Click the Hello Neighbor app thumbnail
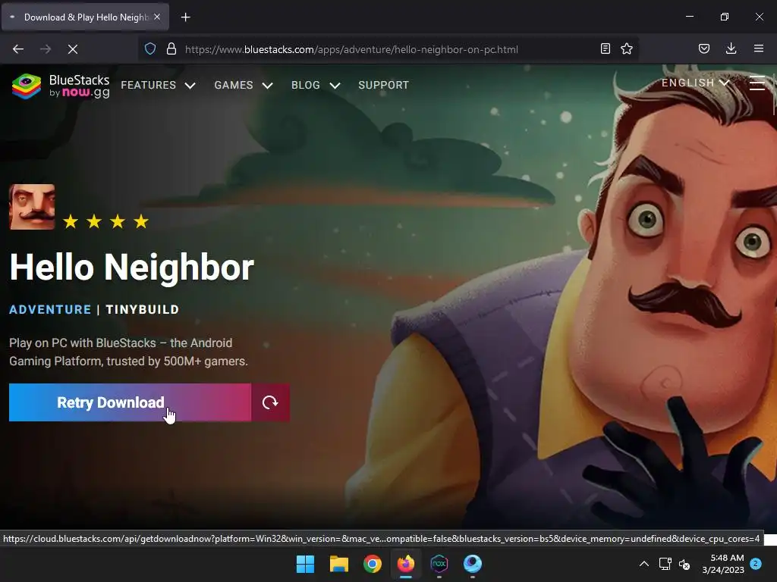The image size is (777, 582). 32,207
